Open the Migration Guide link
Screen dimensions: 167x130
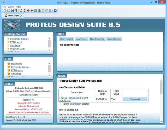(x=18, y=49)
